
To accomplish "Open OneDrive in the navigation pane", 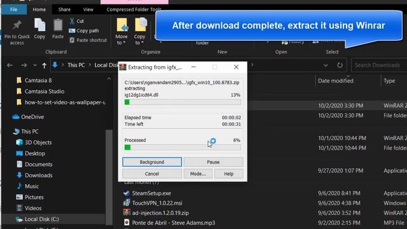I will pyautogui.click(x=32, y=117).
